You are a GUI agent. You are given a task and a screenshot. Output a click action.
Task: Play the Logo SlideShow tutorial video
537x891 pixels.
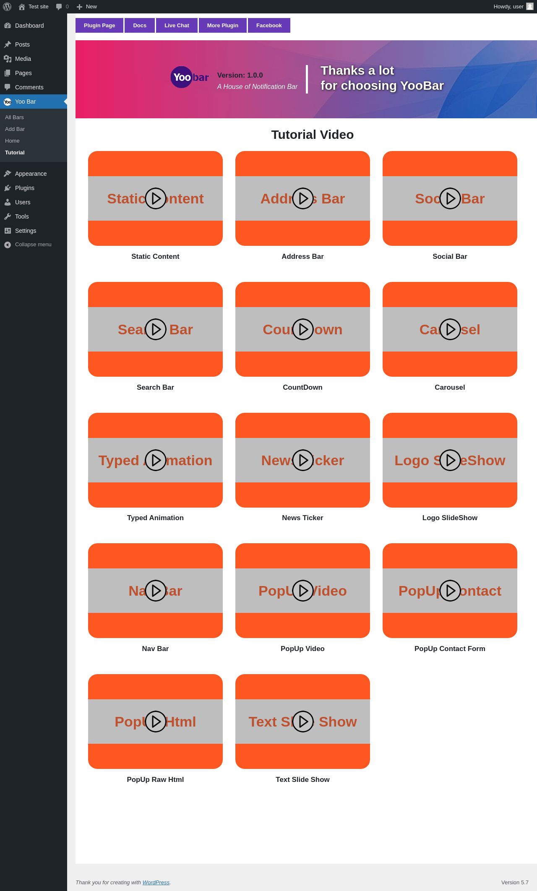pyautogui.click(x=450, y=460)
